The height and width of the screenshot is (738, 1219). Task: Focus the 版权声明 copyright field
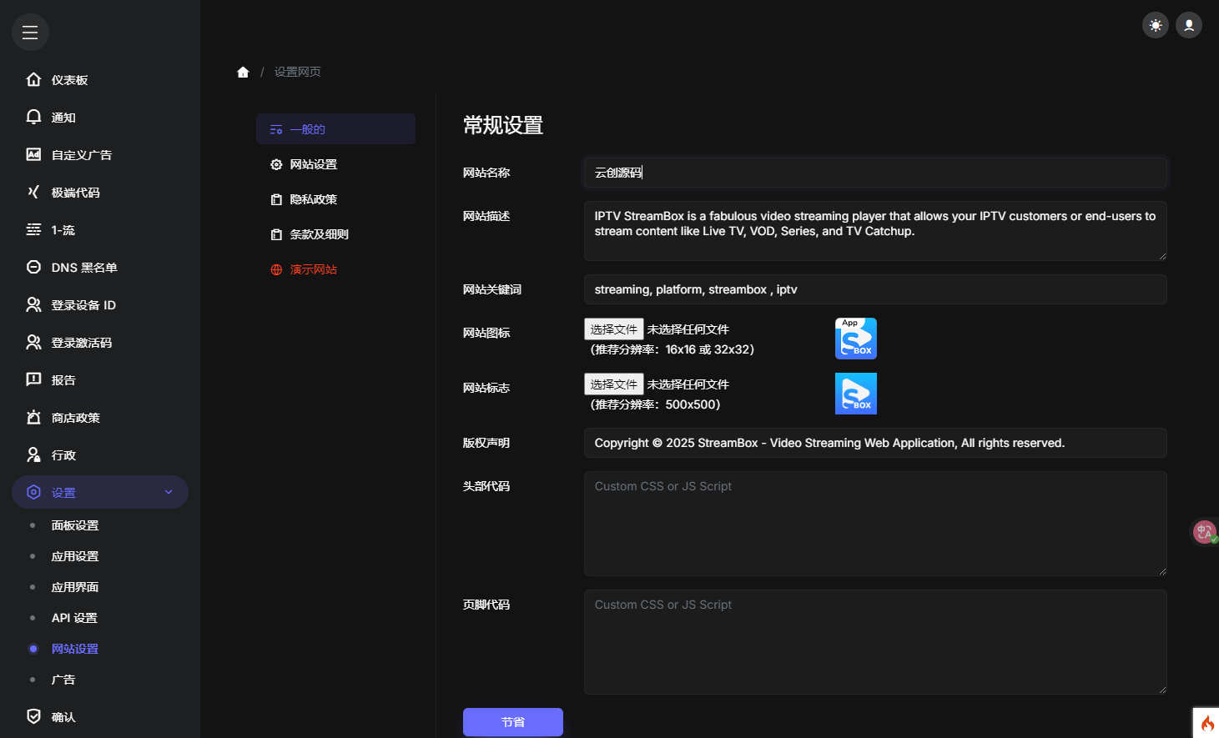pos(875,443)
